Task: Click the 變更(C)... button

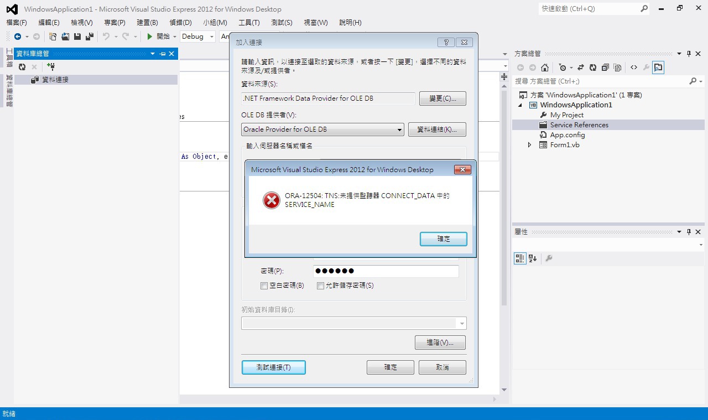Action: (442, 98)
